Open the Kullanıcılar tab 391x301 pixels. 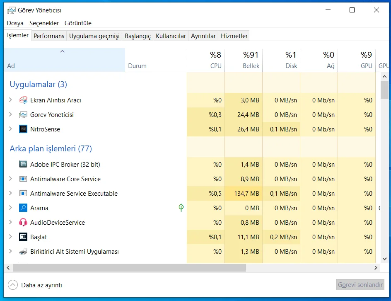point(171,36)
